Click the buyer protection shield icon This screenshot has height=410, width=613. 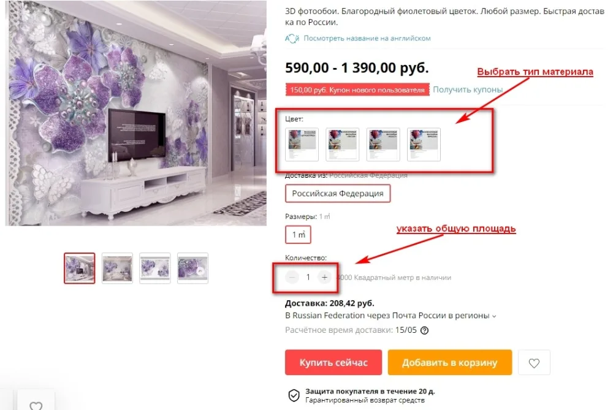[294, 395]
